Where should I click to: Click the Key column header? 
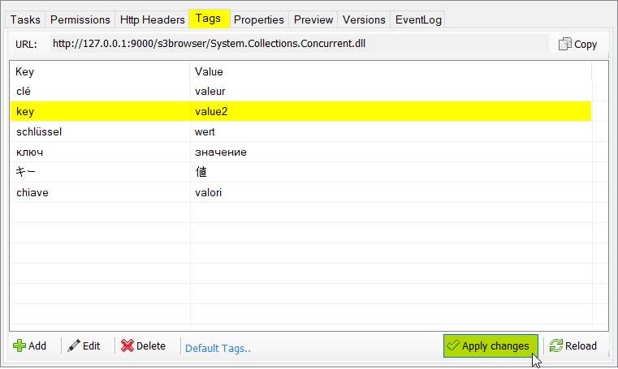click(100, 71)
